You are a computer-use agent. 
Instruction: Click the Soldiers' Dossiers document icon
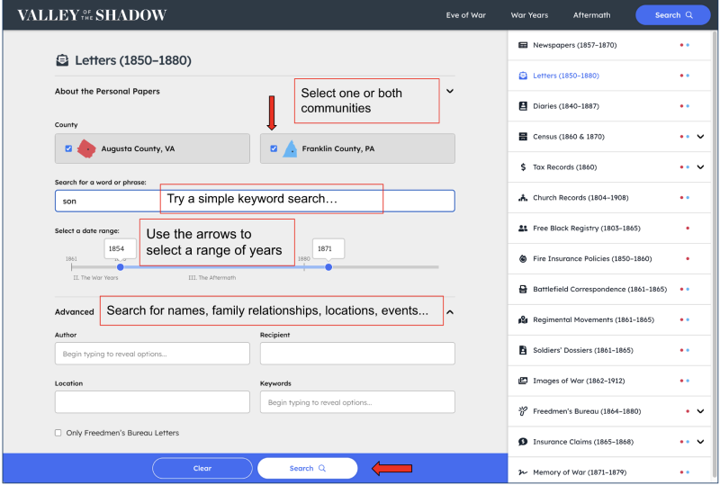point(523,350)
